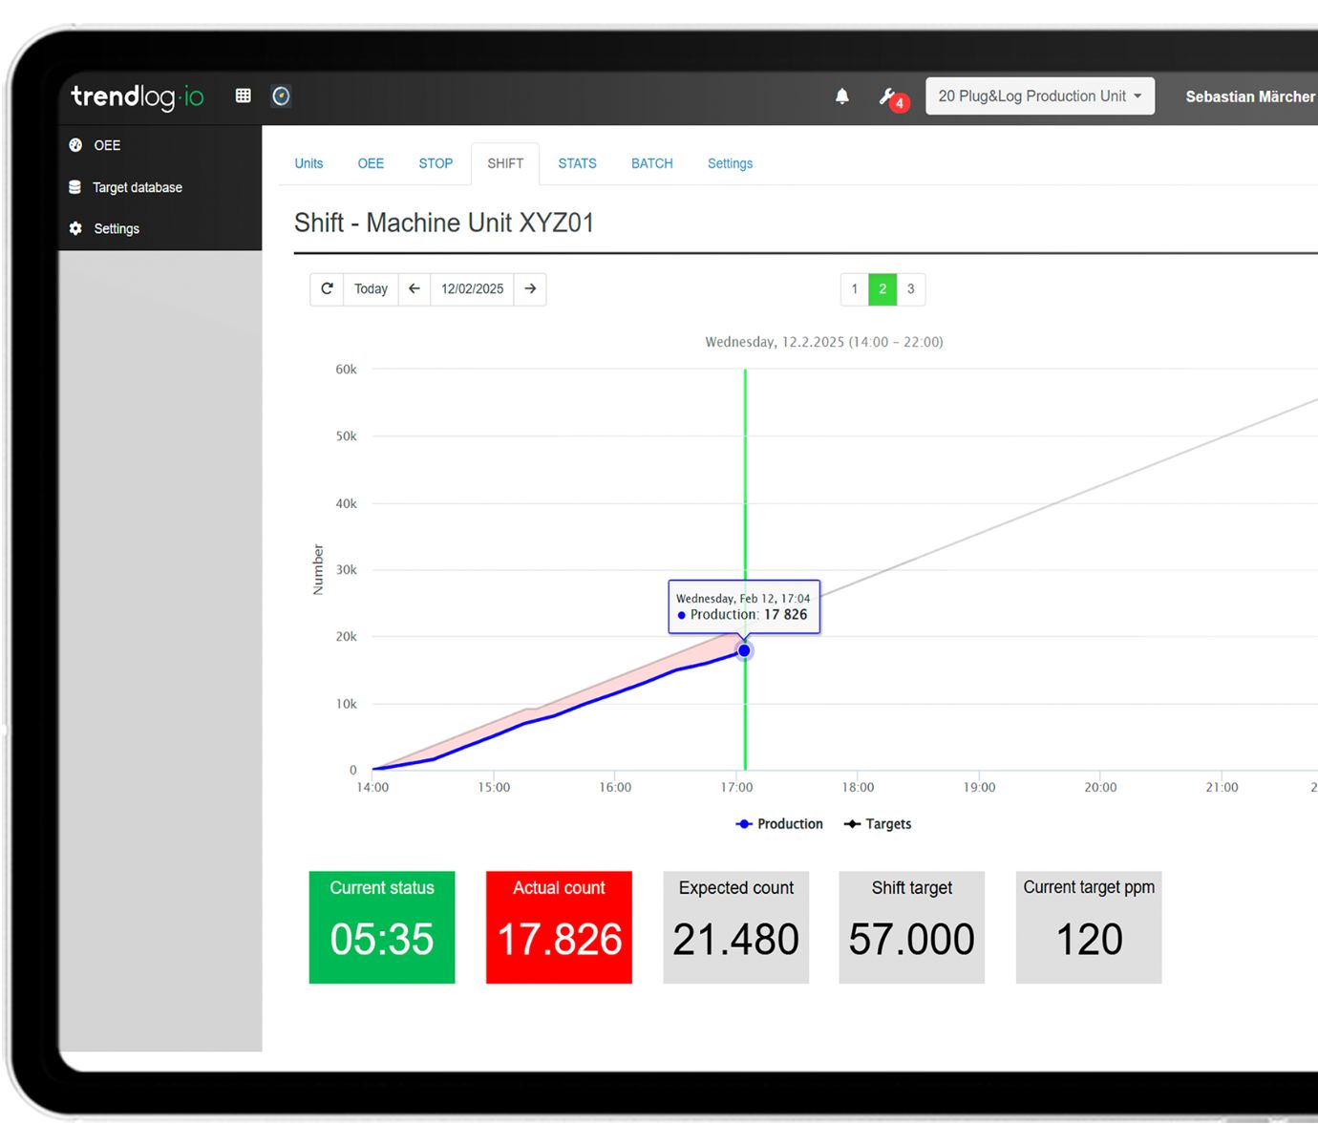Click the Shift - Machine Unit XYZ01 heading
Viewport: 1318px width, 1146px height.
(x=444, y=223)
